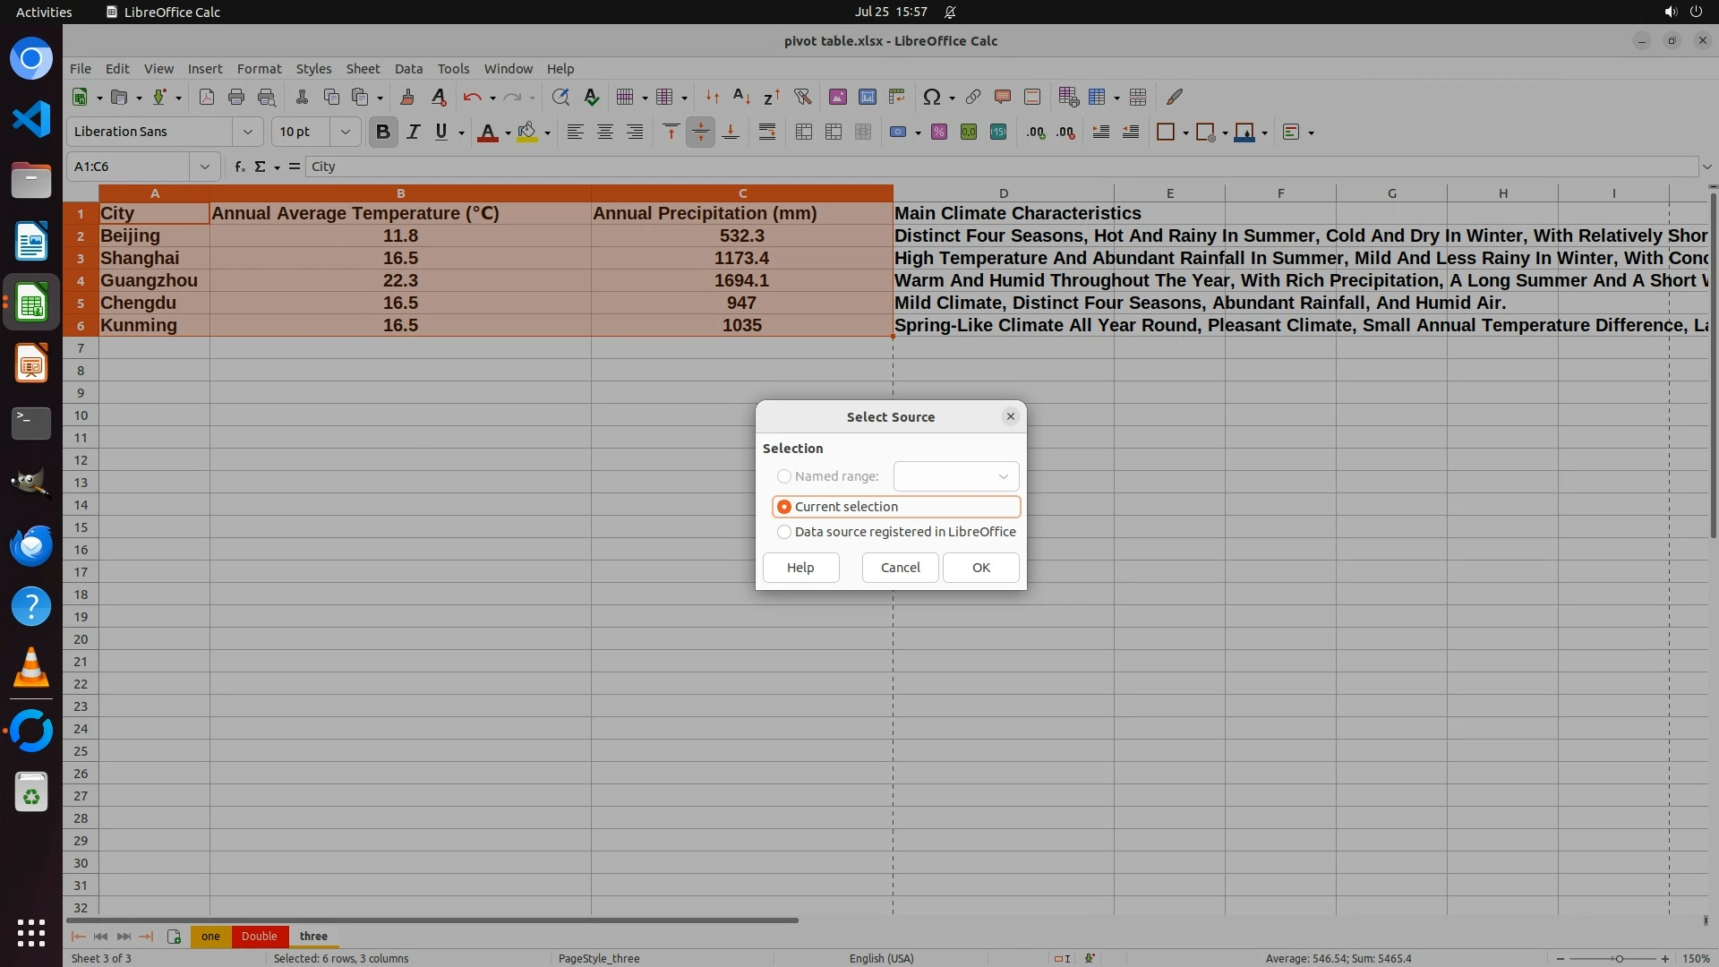Click the Function Wizard icon
The width and height of the screenshot is (1719, 967).
click(x=239, y=167)
